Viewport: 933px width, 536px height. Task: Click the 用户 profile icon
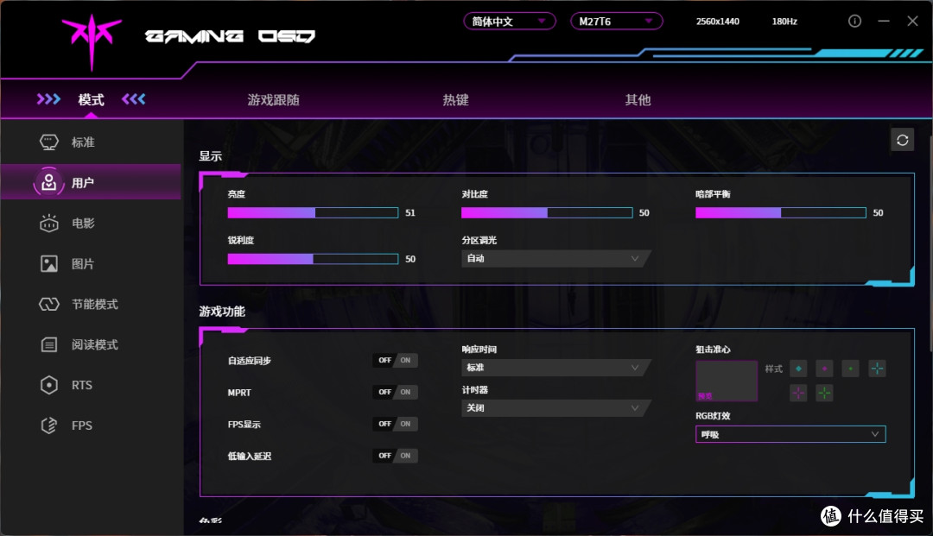48,182
